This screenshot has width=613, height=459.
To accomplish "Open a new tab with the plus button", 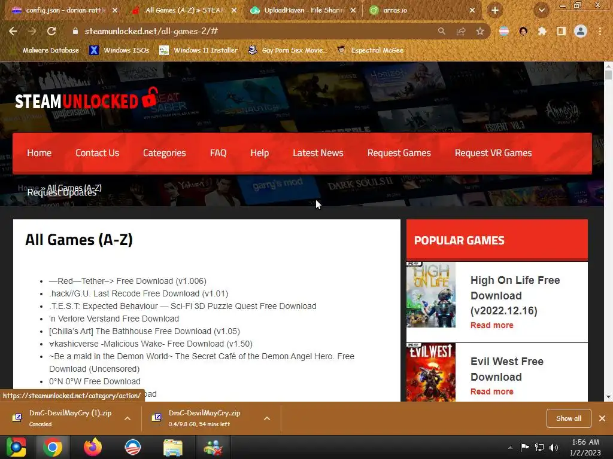I will [495, 11].
